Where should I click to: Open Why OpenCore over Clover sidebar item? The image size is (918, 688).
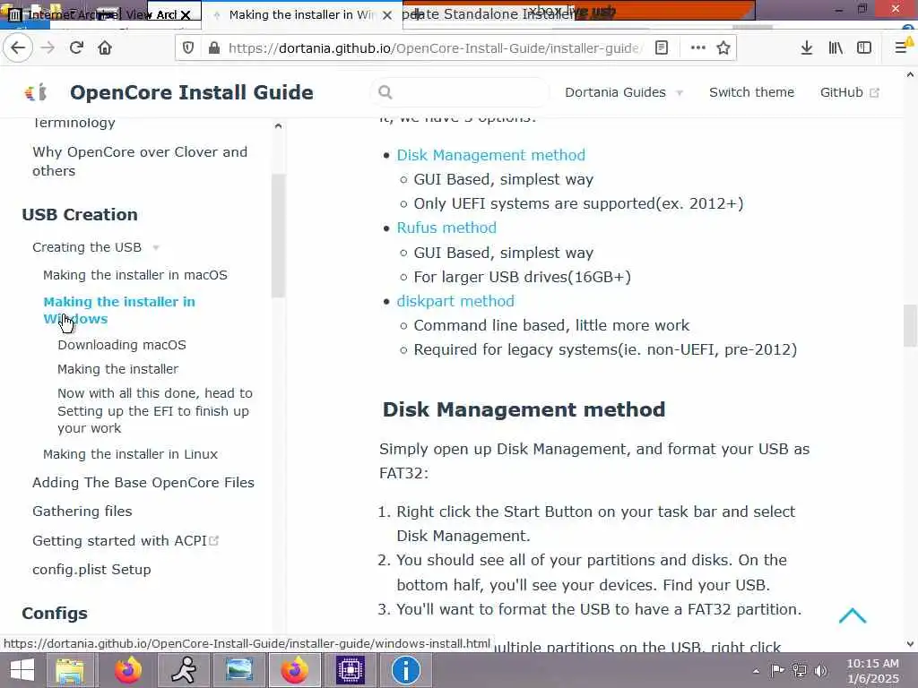tap(139, 161)
